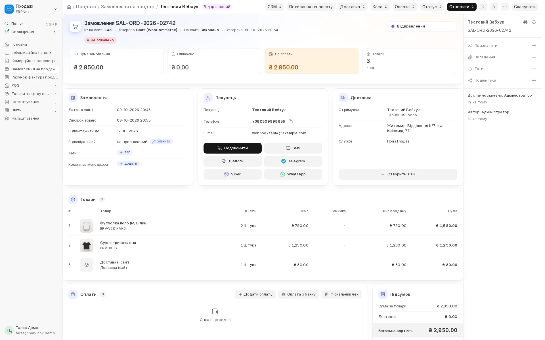Click the Товари box section icon
The height and width of the screenshot is (340, 545).
coord(73,199)
